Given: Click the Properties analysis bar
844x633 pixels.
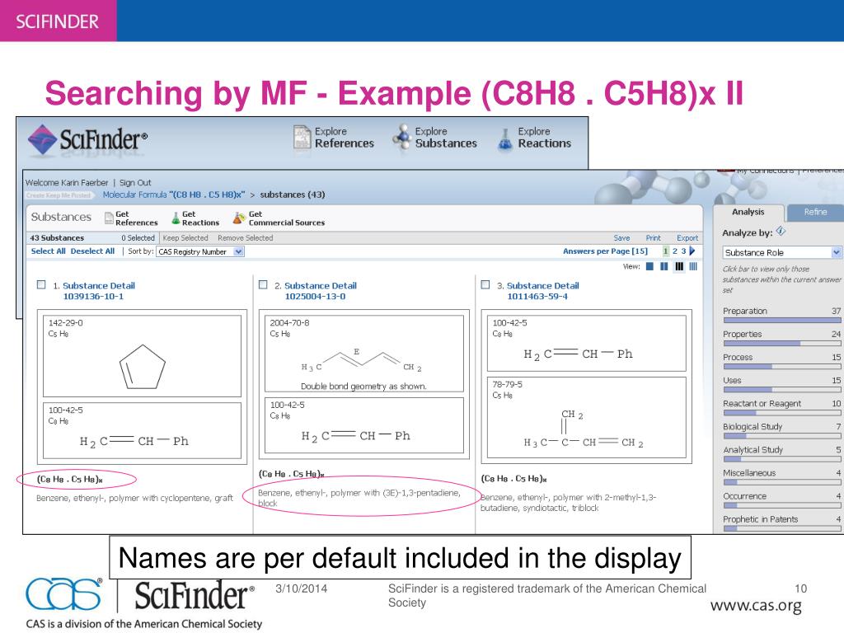Looking at the screenshot, I should 782,344.
